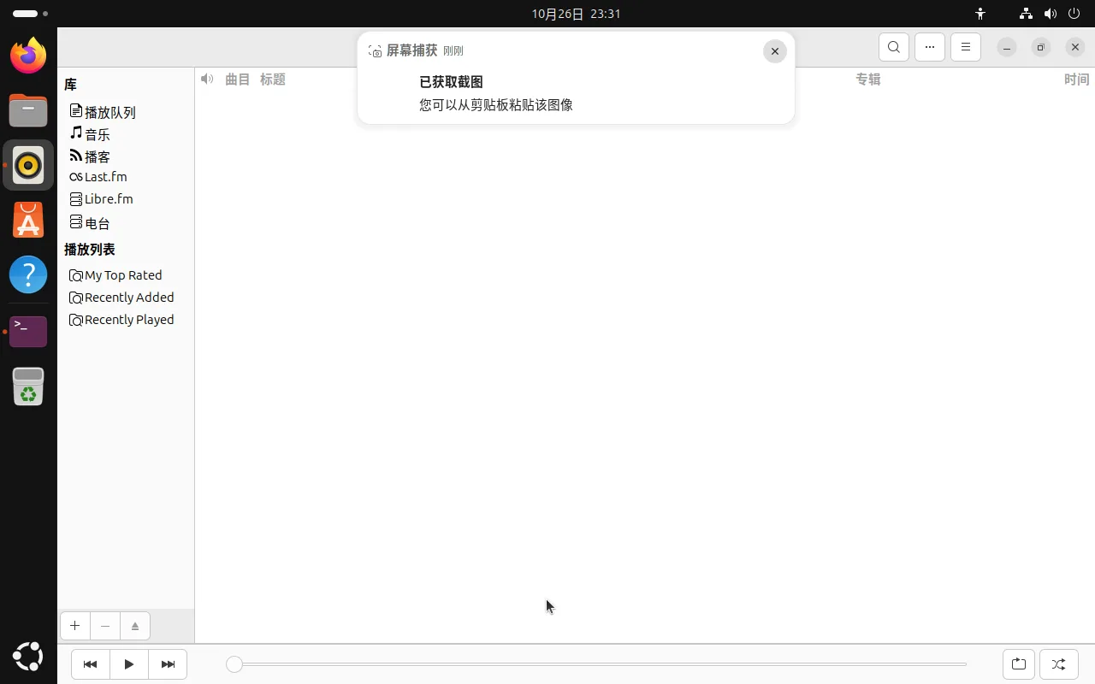Toggle repeat mode
1095x684 pixels.
tap(1019, 664)
